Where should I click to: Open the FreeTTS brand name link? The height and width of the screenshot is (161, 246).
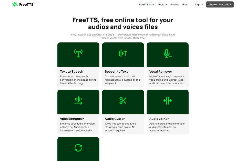tap(26, 5)
